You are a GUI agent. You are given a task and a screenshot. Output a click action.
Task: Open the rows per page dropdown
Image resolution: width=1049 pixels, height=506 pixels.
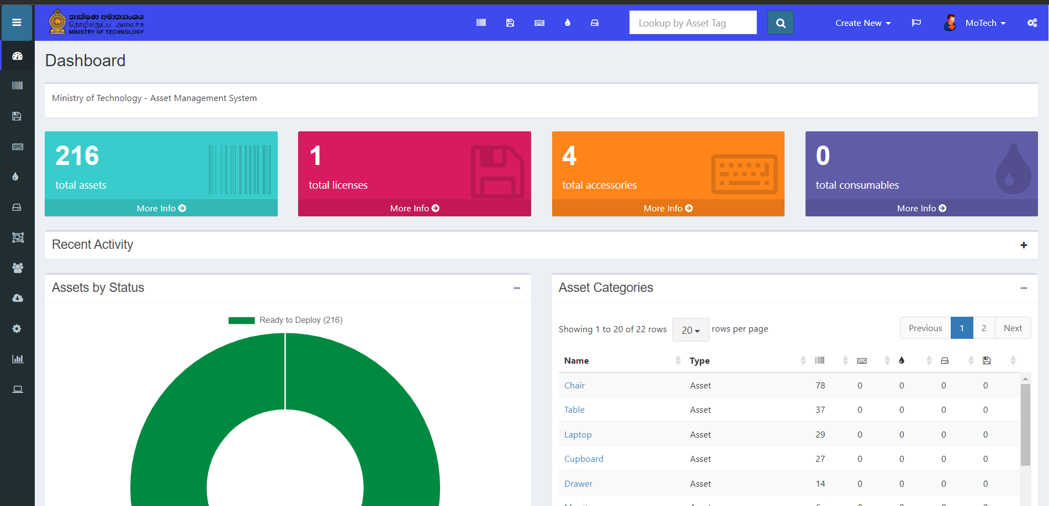pos(690,330)
